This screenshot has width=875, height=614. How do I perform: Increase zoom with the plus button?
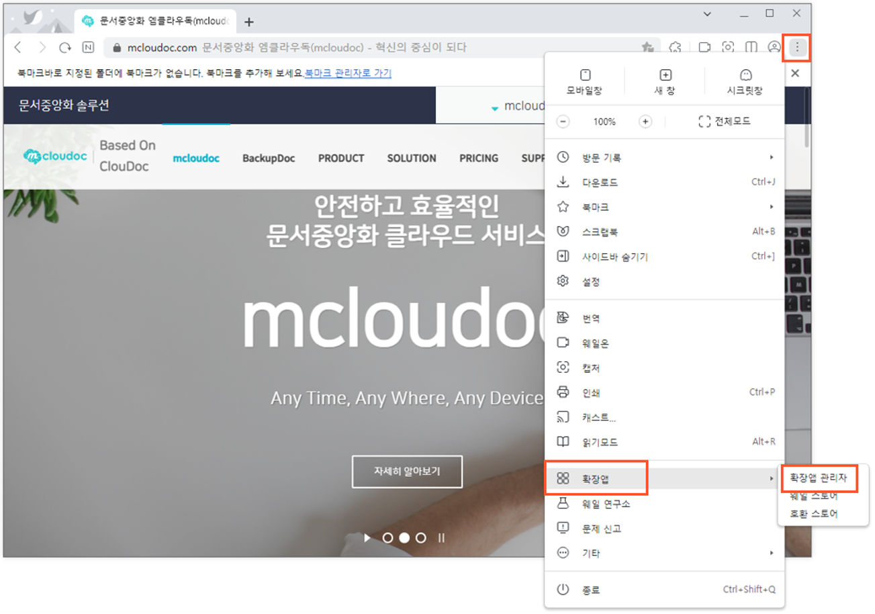pyautogui.click(x=645, y=122)
